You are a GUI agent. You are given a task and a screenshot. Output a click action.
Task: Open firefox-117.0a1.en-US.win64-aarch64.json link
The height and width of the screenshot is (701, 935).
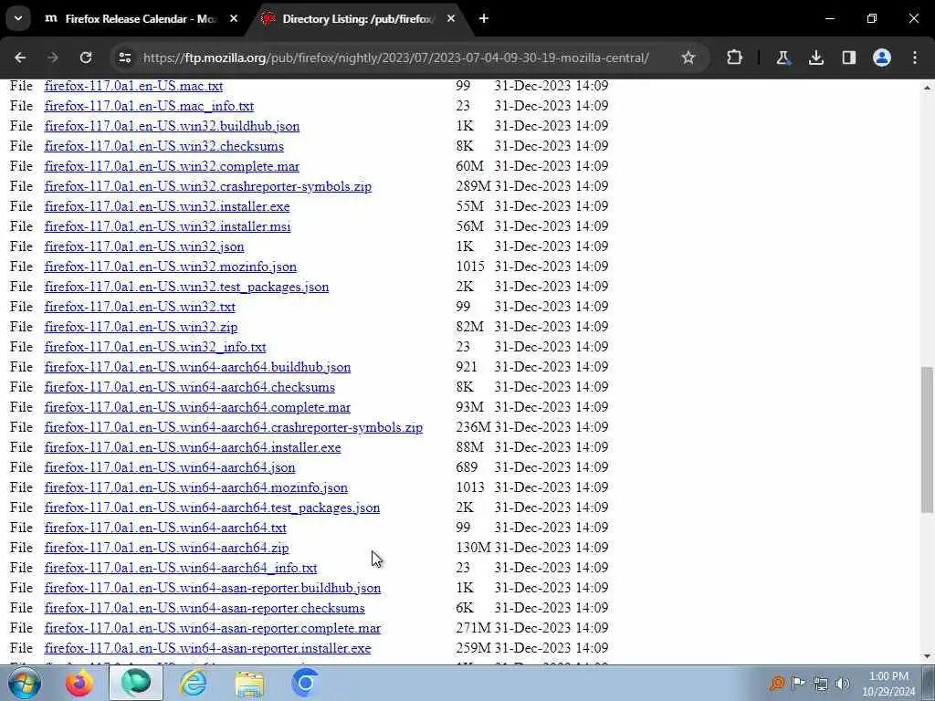pos(170,468)
